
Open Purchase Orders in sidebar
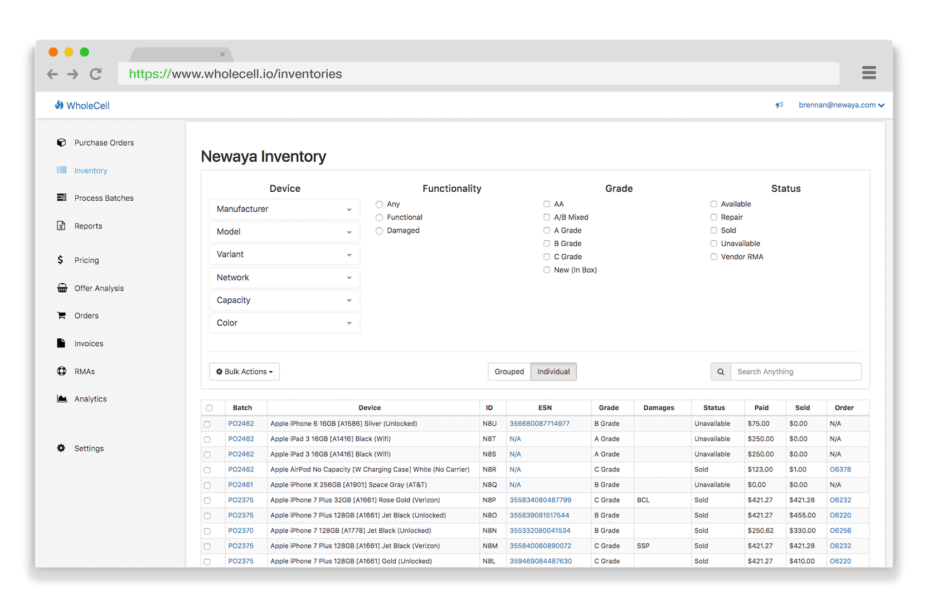point(104,143)
